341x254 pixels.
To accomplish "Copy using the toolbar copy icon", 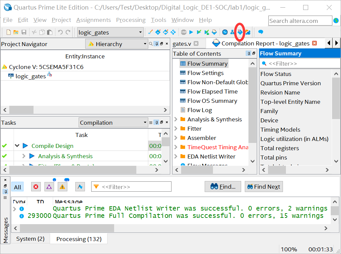I will pyautogui.click(x=42, y=32).
